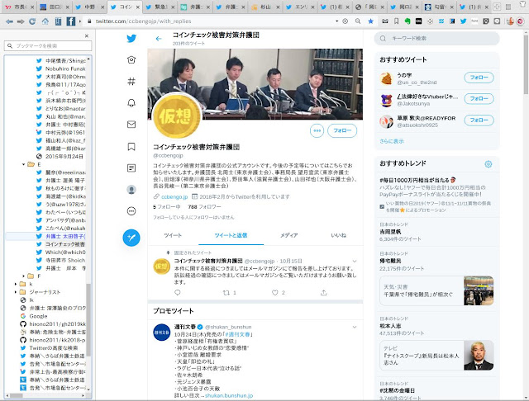Select the ツイートと返信 tab

(231, 235)
